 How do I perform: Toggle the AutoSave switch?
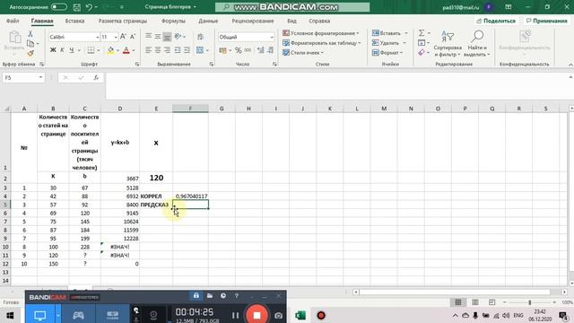tap(58, 7)
